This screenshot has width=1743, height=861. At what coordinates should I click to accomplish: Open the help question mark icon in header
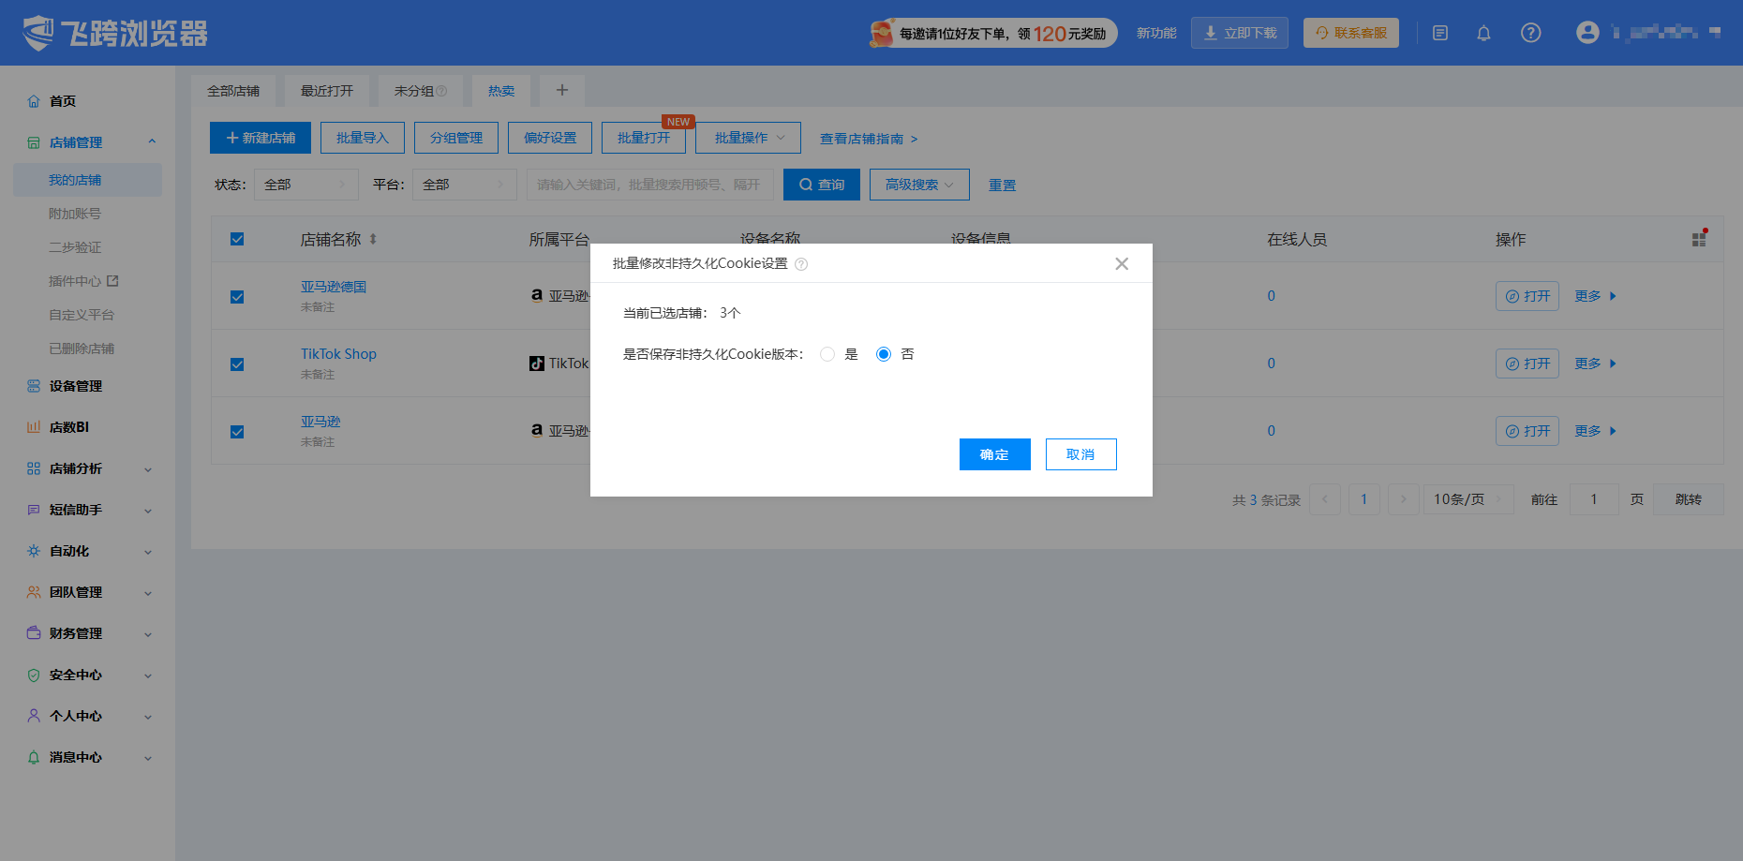pos(1530,33)
